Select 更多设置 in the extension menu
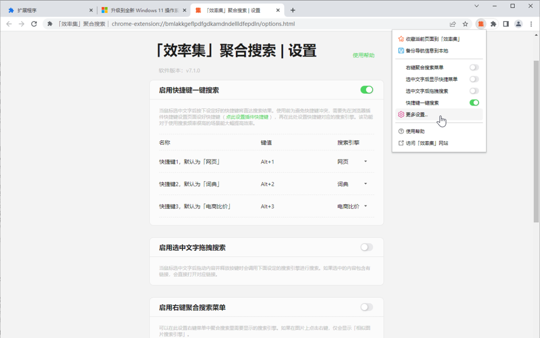Viewport: 540px width, 338px height. pyautogui.click(x=416, y=114)
